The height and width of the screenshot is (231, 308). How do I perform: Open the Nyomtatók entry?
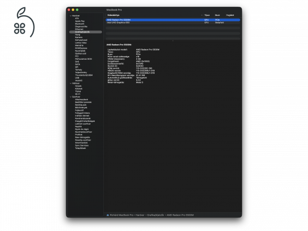click(x=80, y=51)
